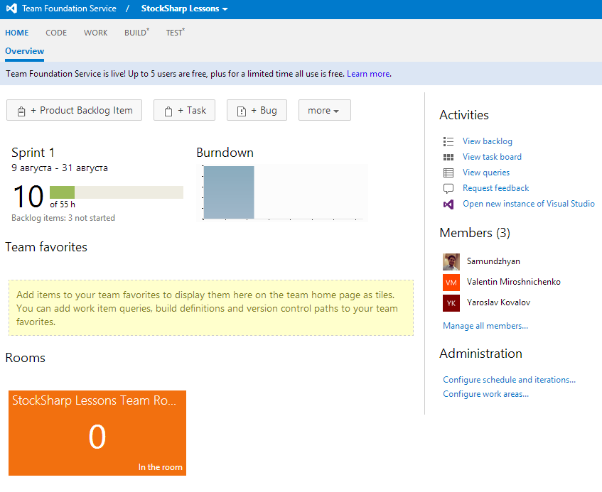Add a new Product Backlog Item
The height and width of the screenshot is (492, 602).
[x=74, y=111]
